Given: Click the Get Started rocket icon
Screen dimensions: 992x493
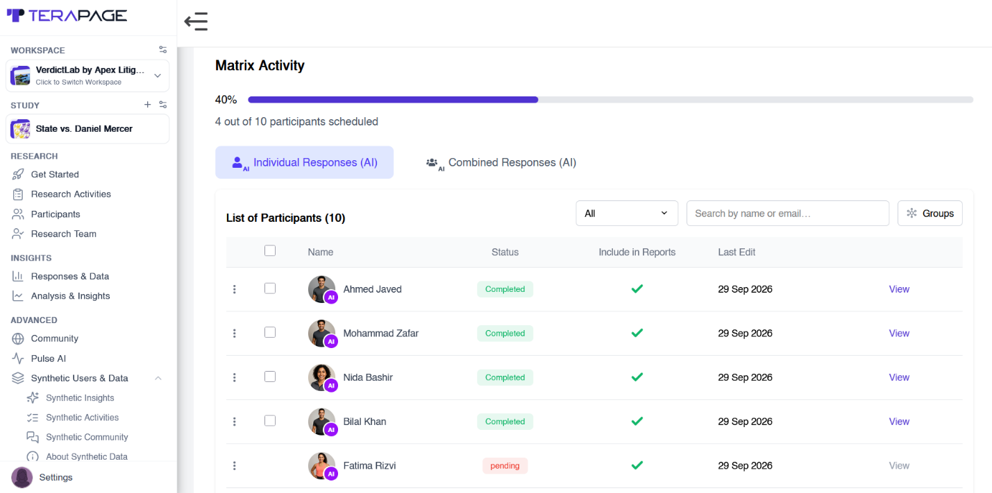Looking at the screenshot, I should [18, 174].
